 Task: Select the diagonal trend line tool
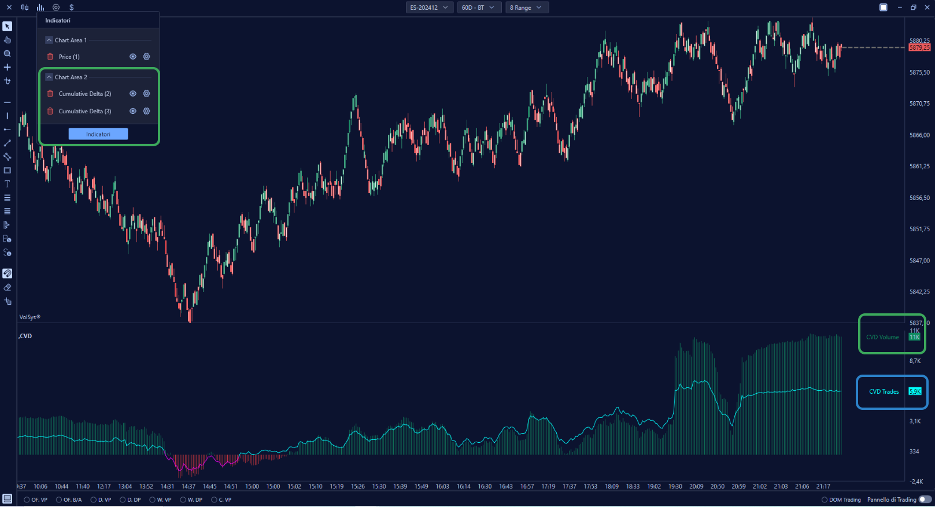[7, 143]
